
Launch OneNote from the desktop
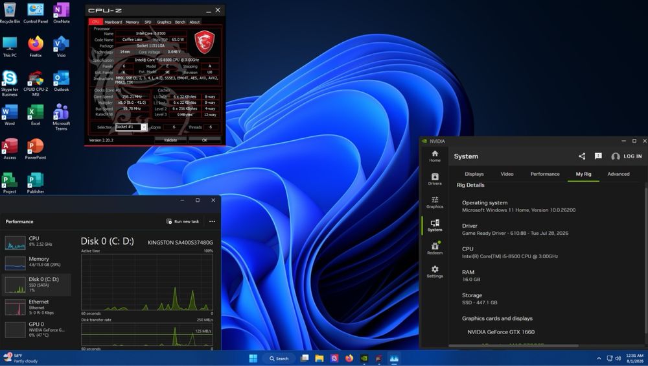point(62,12)
